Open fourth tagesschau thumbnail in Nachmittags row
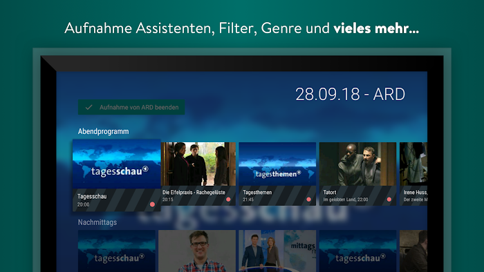This screenshot has width=484, height=272. 357,251
